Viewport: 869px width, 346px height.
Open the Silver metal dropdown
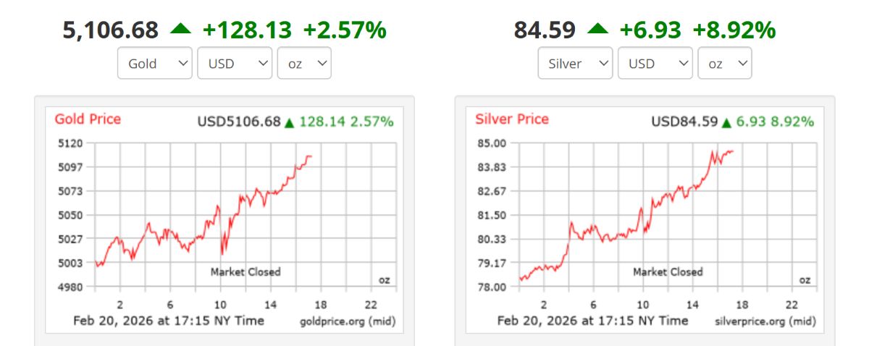pos(575,64)
